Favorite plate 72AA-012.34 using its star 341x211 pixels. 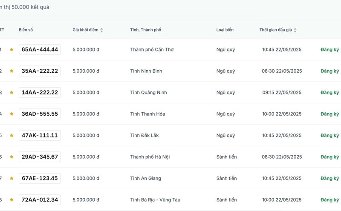coord(12,200)
